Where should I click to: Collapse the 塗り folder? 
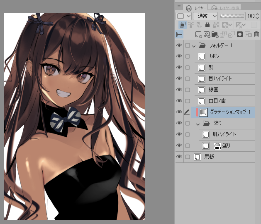[x=198, y=123]
